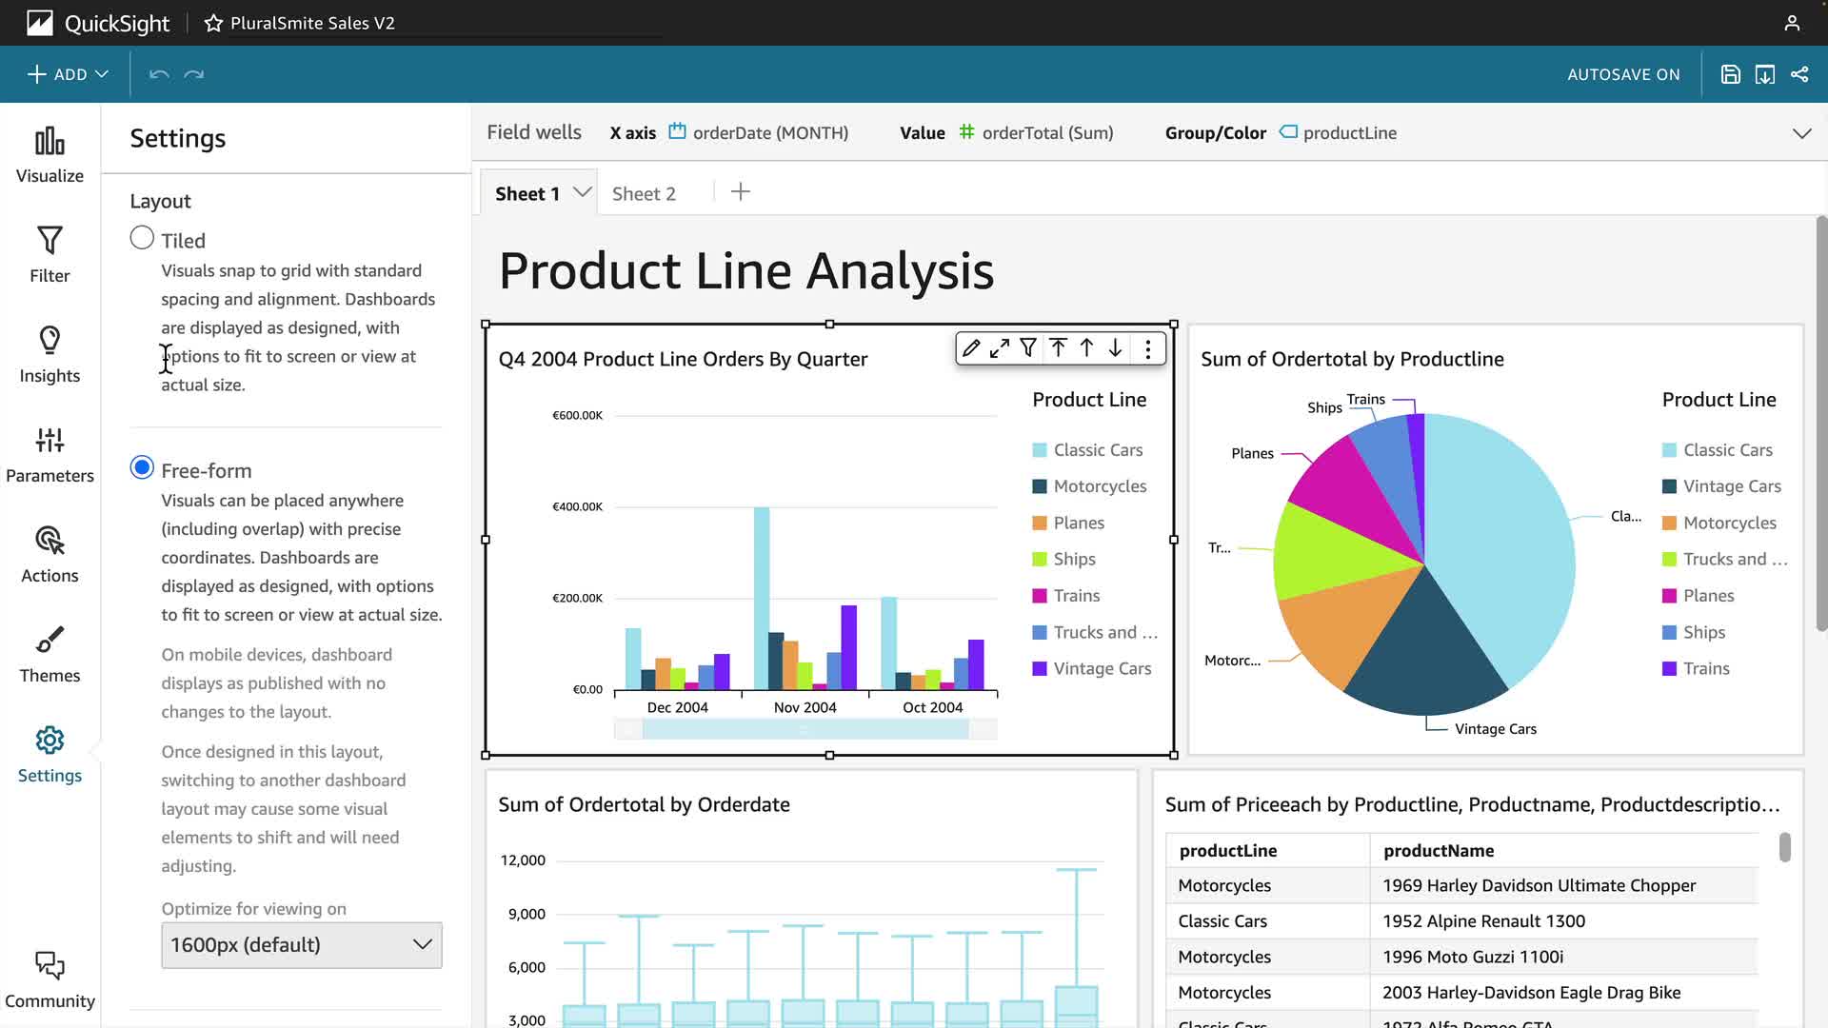This screenshot has height=1028, width=1828.
Task: Select the Tiled layout radio button
Action: pos(142,238)
